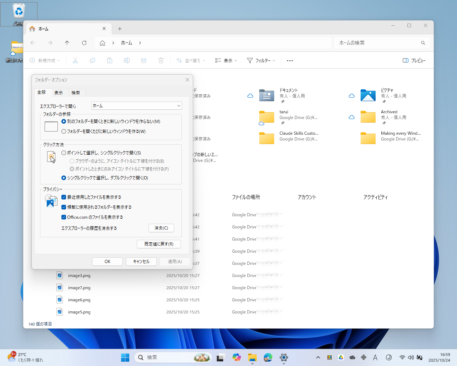The height and width of the screenshot is (366, 457).
Task: Switch to 全般 tab in Folder Options
Action: click(42, 92)
